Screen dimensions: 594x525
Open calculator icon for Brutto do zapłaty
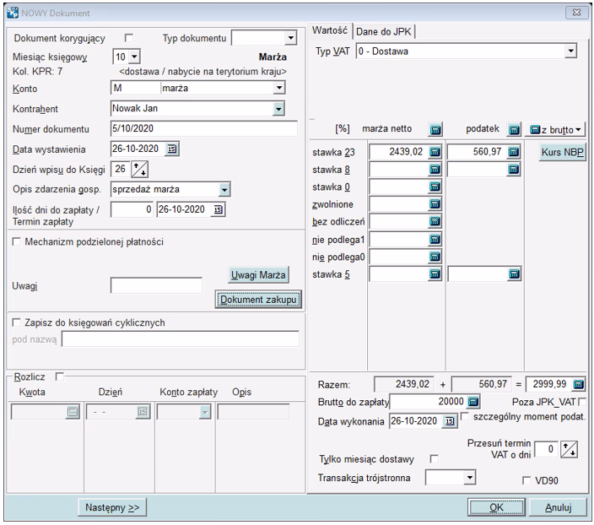pyautogui.click(x=473, y=401)
